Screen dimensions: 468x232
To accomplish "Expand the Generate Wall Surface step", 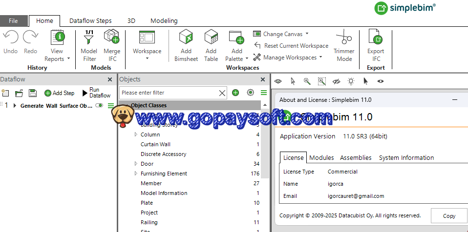I will coord(15,105).
